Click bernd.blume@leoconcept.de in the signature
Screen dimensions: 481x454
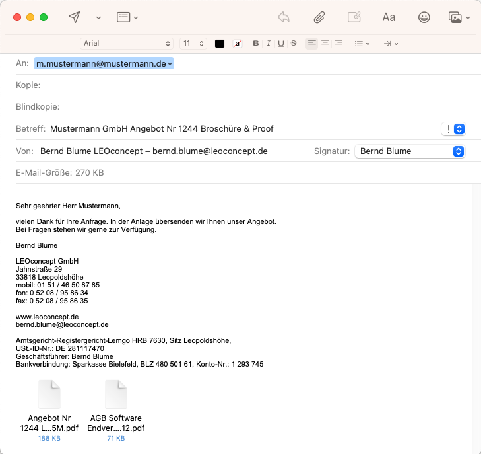pos(62,324)
